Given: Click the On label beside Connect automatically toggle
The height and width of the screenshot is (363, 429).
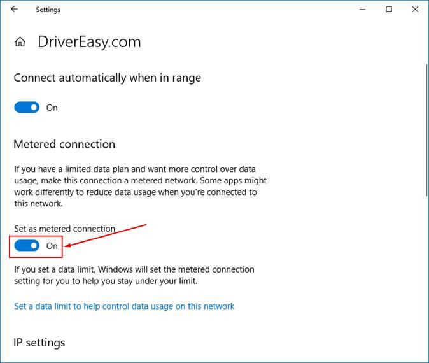Looking at the screenshot, I should point(52,108).
